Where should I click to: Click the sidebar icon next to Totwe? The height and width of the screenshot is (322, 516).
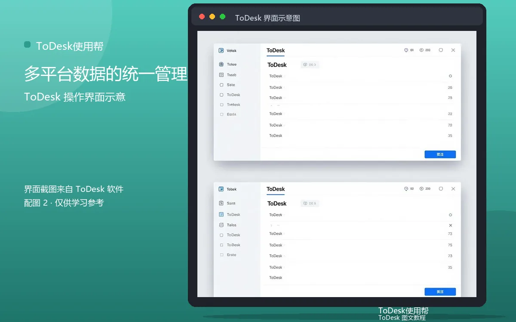(221, 64)
